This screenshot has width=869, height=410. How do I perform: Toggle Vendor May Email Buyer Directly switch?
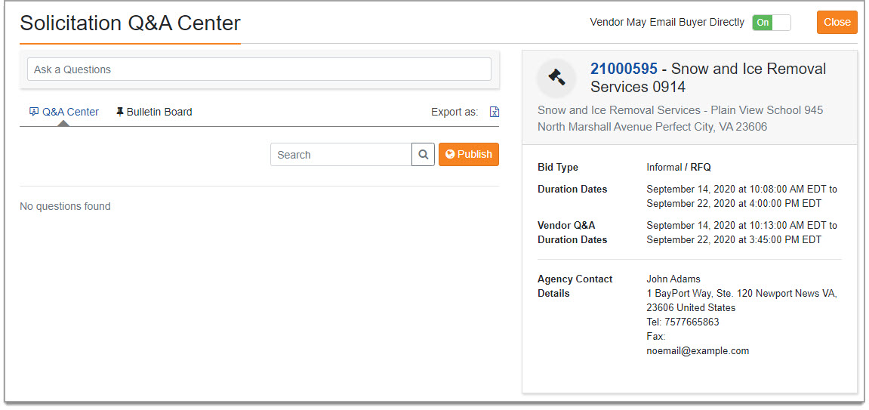click(771, 23)
